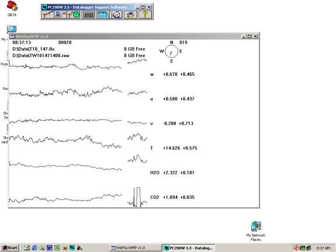Click the v deviation value +0.713
The width and height of the screenshot is (336, 252).
point(186,124)
